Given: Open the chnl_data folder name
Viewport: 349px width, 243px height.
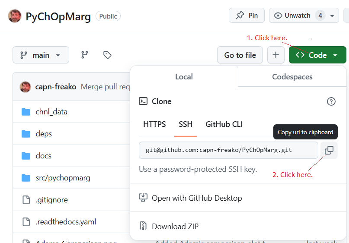Looking at the screenshot, I should point(51,112).
